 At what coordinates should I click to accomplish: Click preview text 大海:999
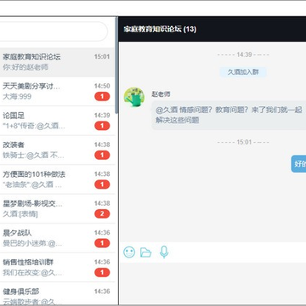coord(17,97)
